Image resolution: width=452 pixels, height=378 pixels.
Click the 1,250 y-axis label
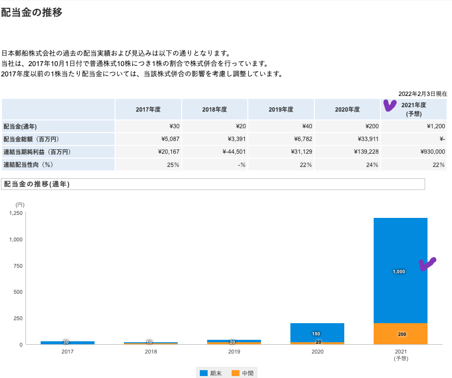(x=16, y=213)
